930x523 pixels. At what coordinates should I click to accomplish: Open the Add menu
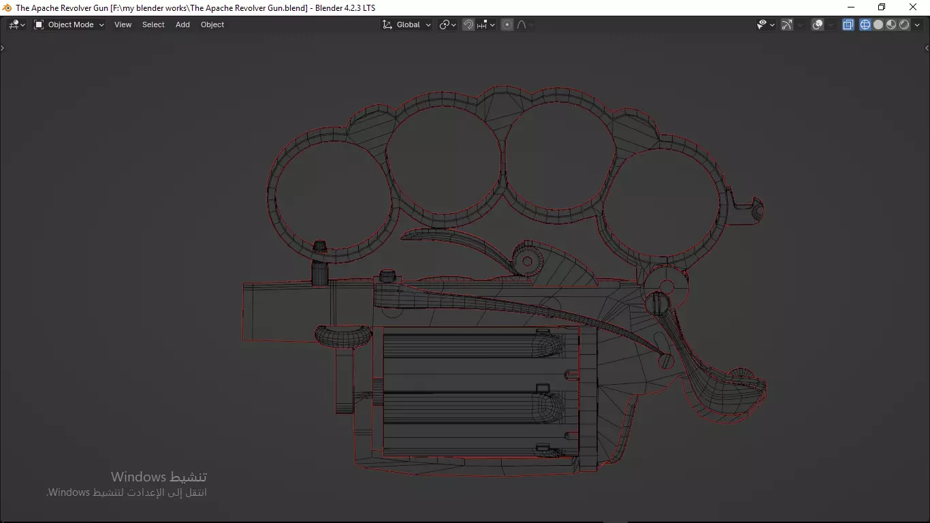tap(182, 25)
